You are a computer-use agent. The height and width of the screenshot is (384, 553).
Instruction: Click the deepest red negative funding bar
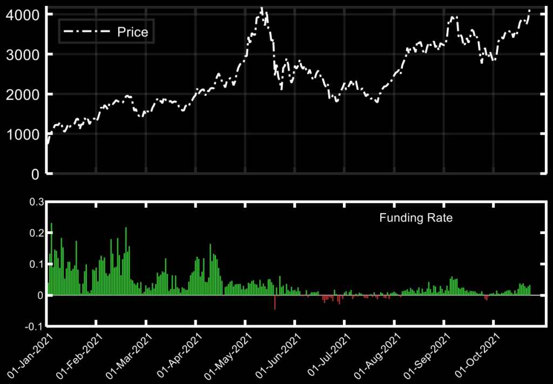tap(275, 303)
